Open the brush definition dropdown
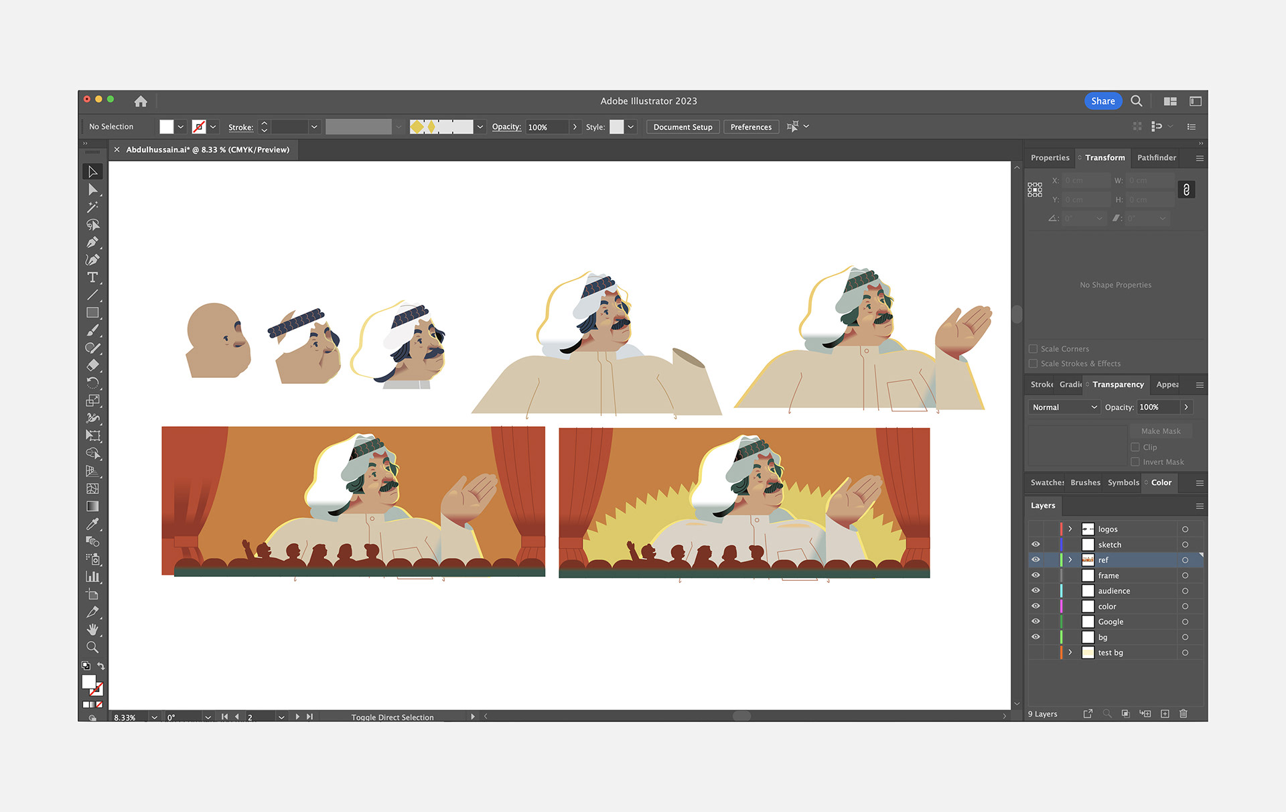Image resolution: width=1286 pixels, height=812 pixels. [480, 127]
